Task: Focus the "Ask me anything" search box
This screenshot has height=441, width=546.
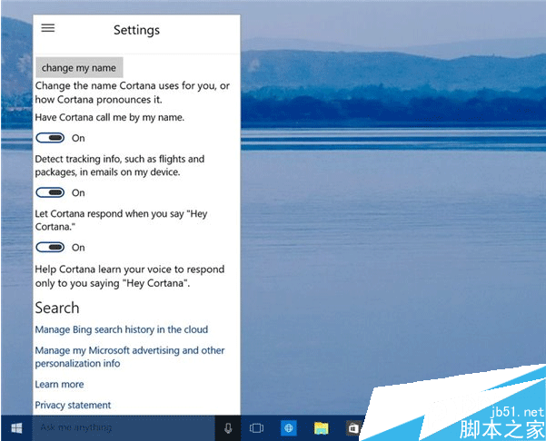Action: (118, 427)
